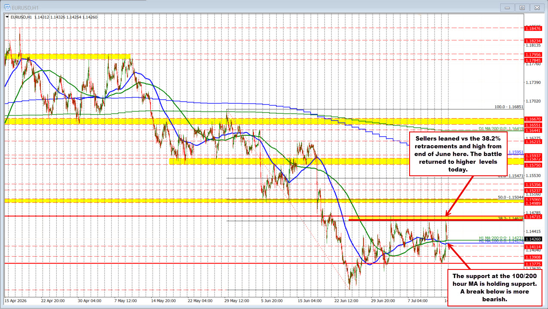The height and width of the screenshot is (309, 548).
Task: Select the 1.15750 red price label
Action: click(533, 165)
